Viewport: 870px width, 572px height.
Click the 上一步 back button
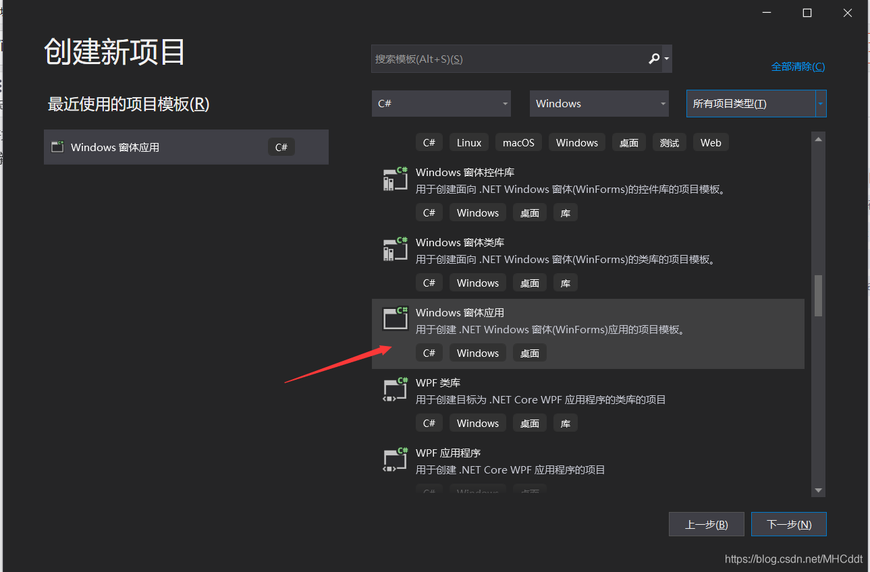(707, 524)
